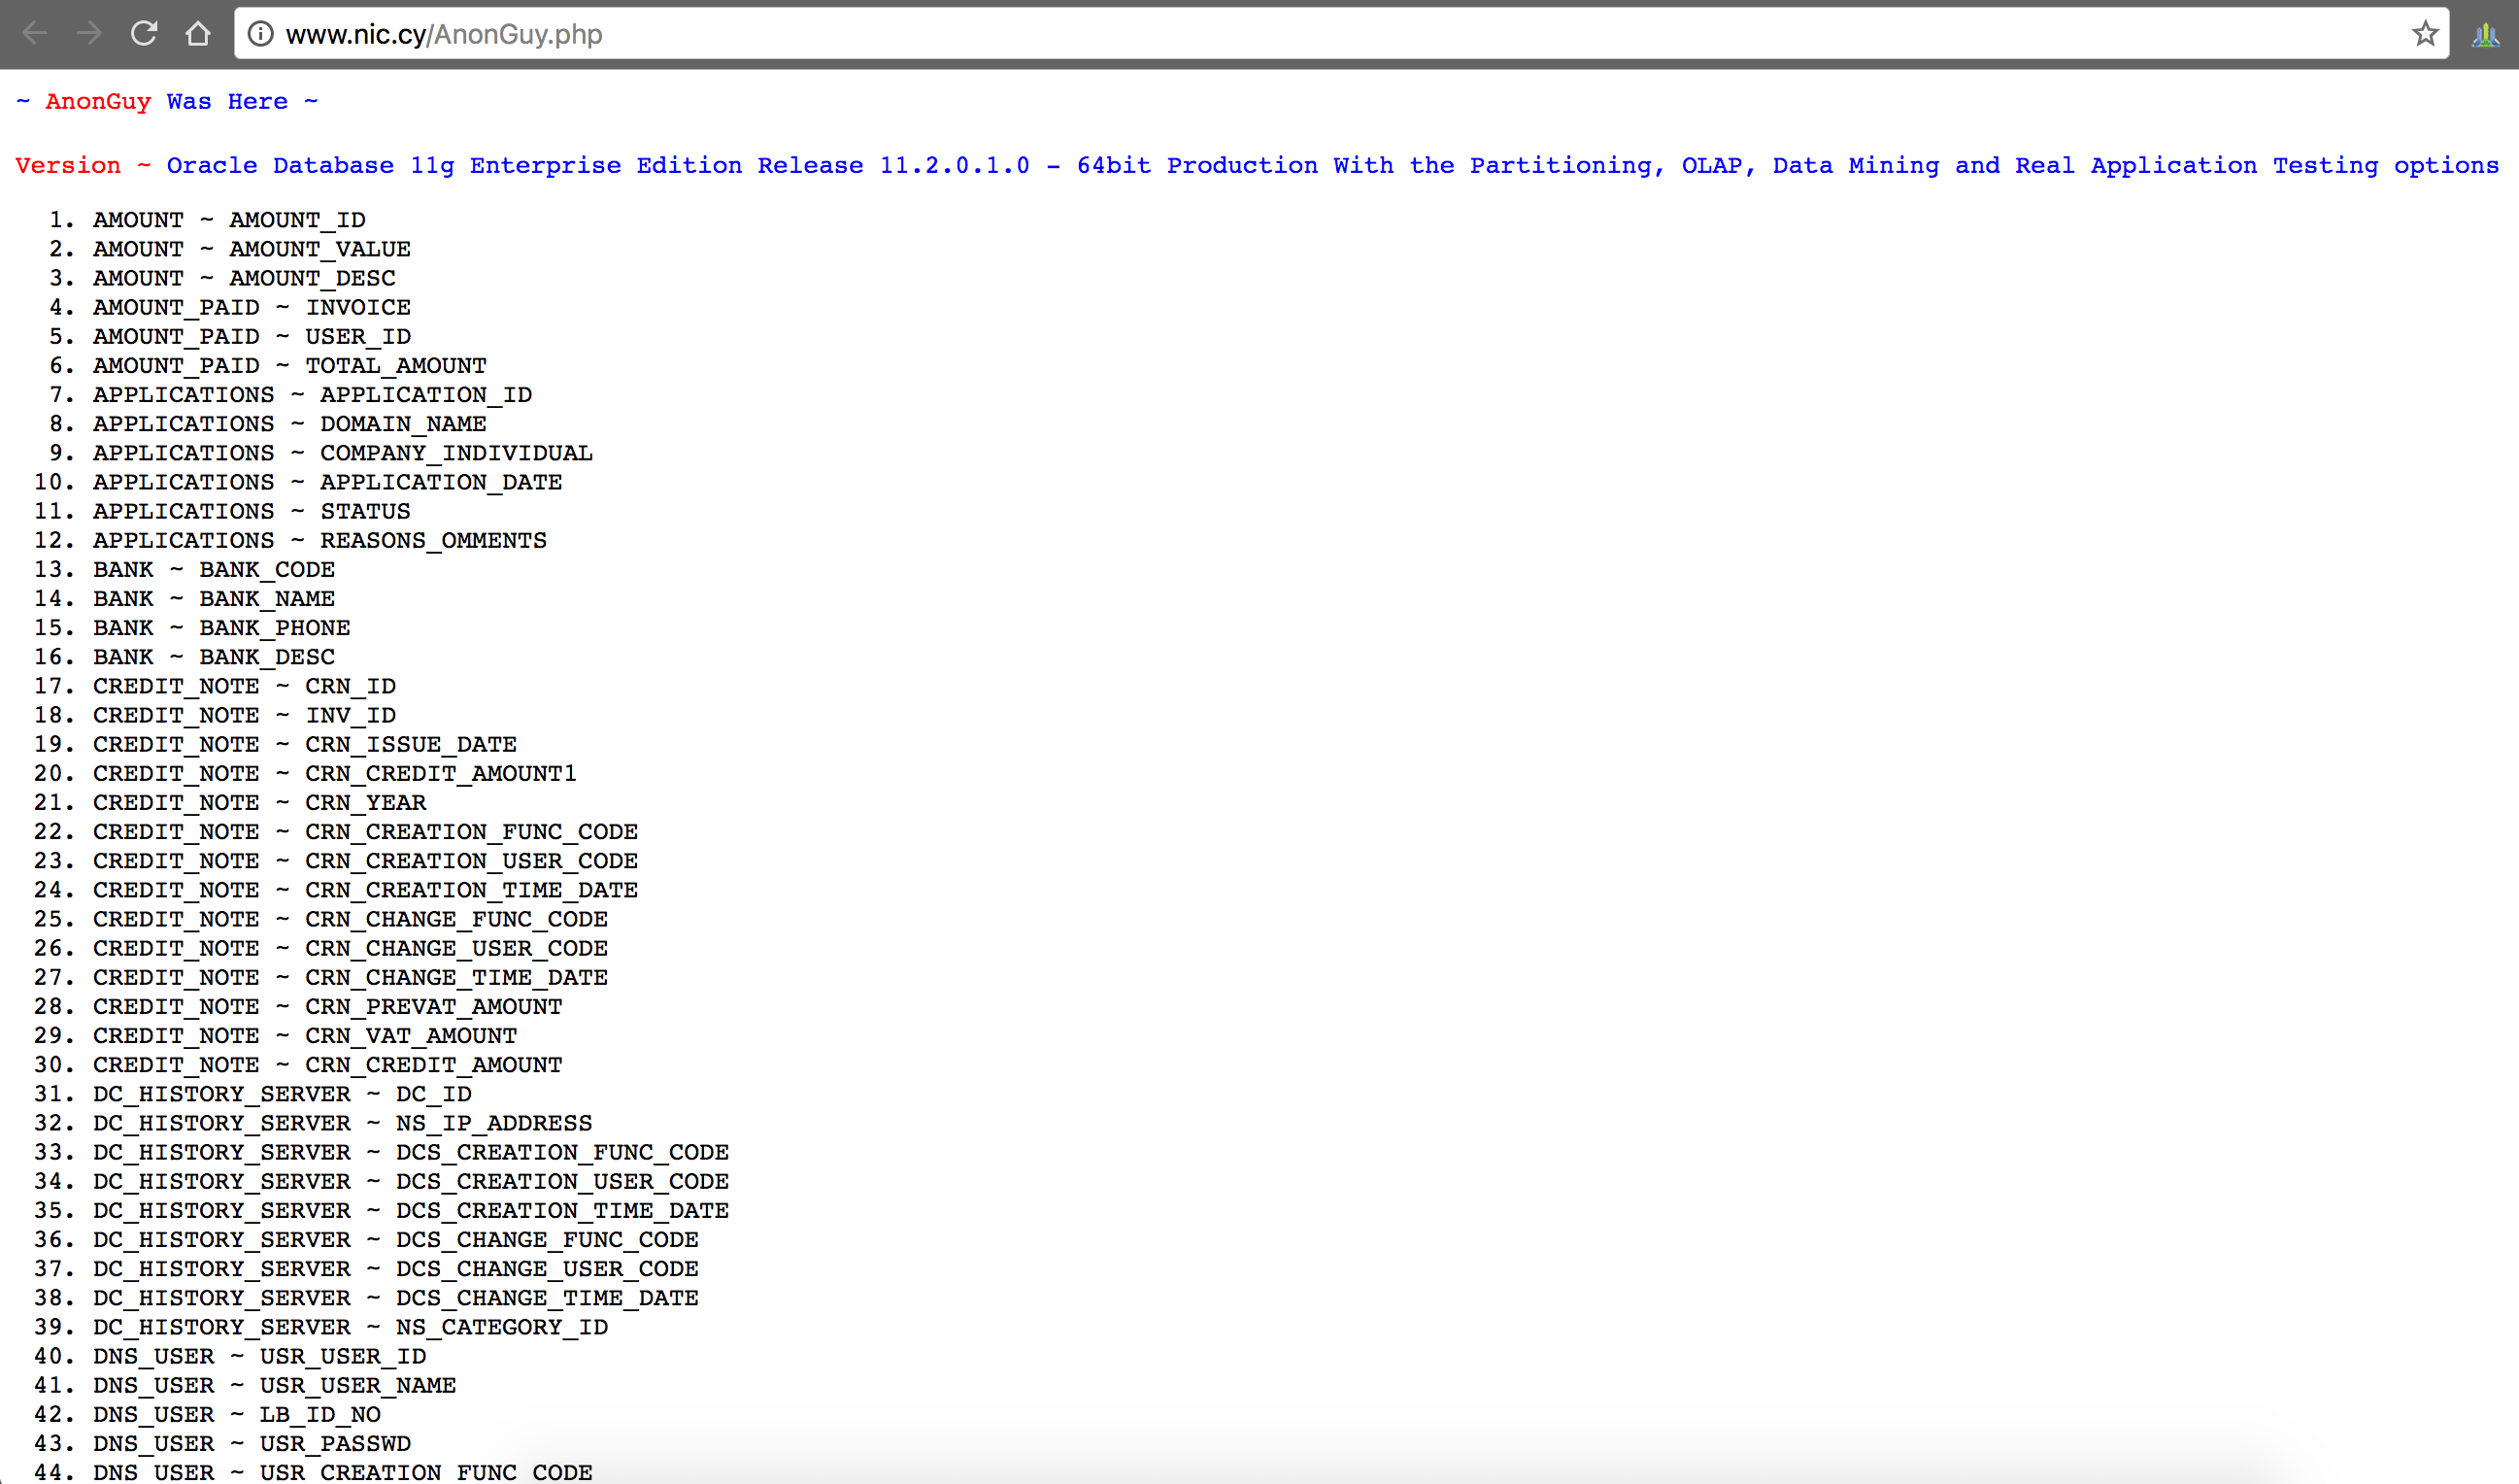Viewport: 2519px width, 1484px height.
Task: Click the 'CRN_CREATION_TIME_DATE' row
Action: [366, 890]
